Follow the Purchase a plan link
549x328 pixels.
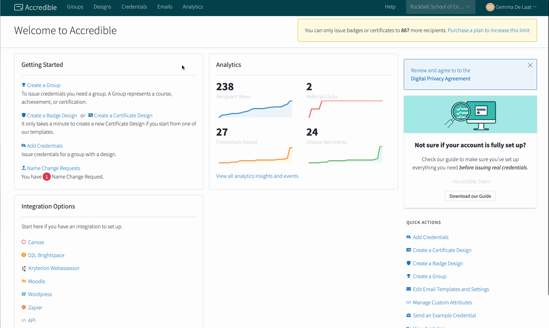(488, 30)
